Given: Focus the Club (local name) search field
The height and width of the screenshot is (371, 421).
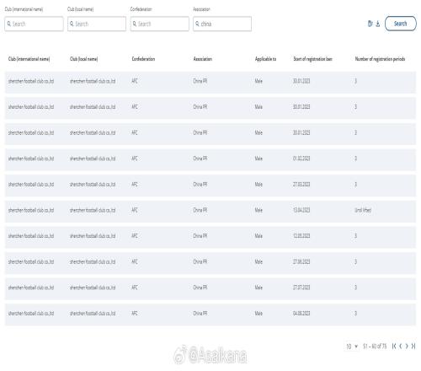Looking at the screenshot, I should [97, 24].
